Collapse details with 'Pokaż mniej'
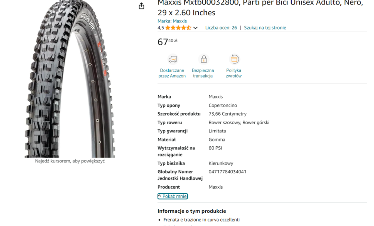Viewport: 374px width, 226px height. click(x=173, y=196)
